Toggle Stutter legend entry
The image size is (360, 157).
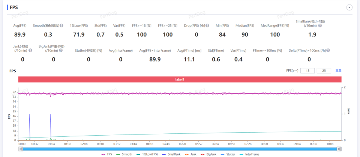228,154
